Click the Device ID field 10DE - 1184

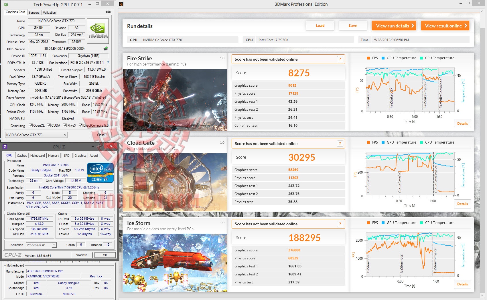[38, 56]
